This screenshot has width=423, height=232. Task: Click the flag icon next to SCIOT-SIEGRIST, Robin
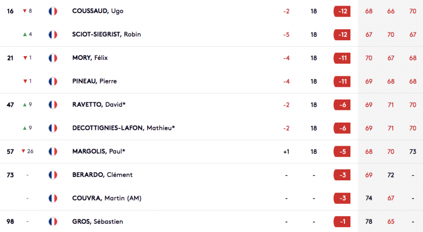coord(53,35)
